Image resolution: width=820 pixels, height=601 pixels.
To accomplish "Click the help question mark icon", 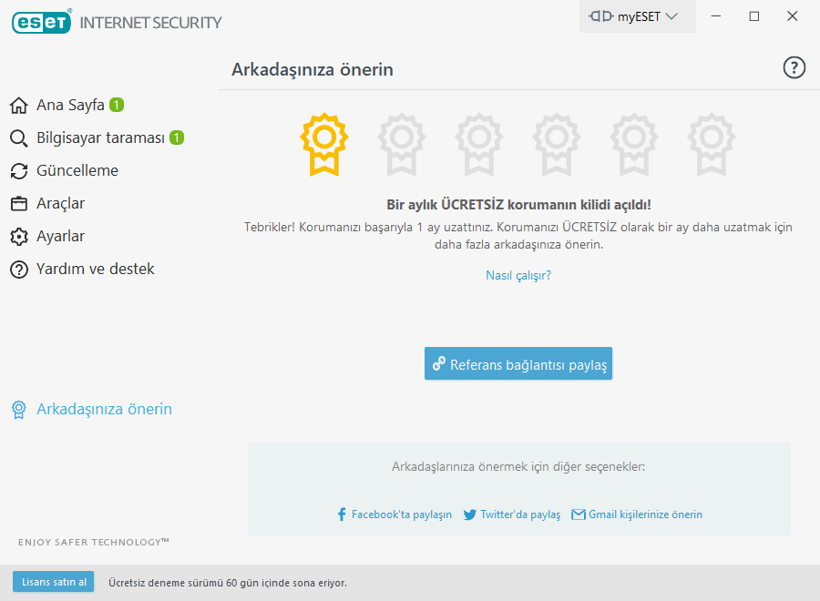I will (794, 68).
